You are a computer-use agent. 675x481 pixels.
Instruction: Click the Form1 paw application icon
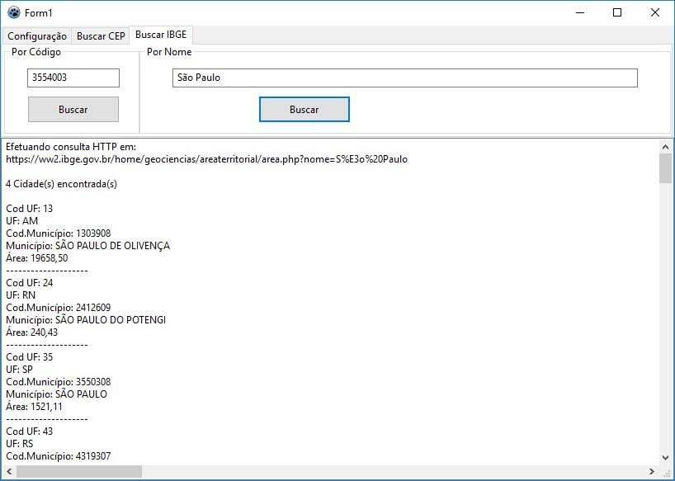[14, 12]
